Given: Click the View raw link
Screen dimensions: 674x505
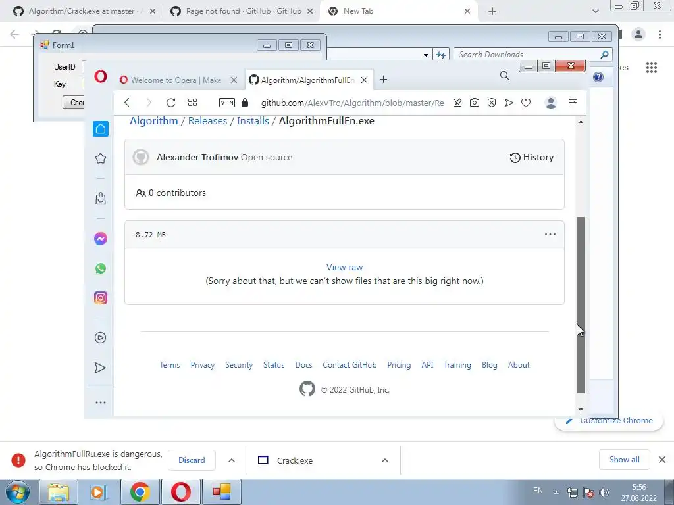Looking at the screenshot, I should click(x=344, y=267).
